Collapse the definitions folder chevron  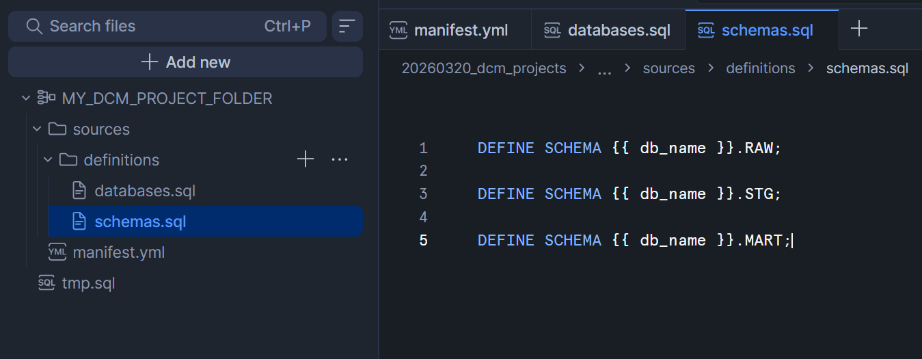[x=48, y=160]
